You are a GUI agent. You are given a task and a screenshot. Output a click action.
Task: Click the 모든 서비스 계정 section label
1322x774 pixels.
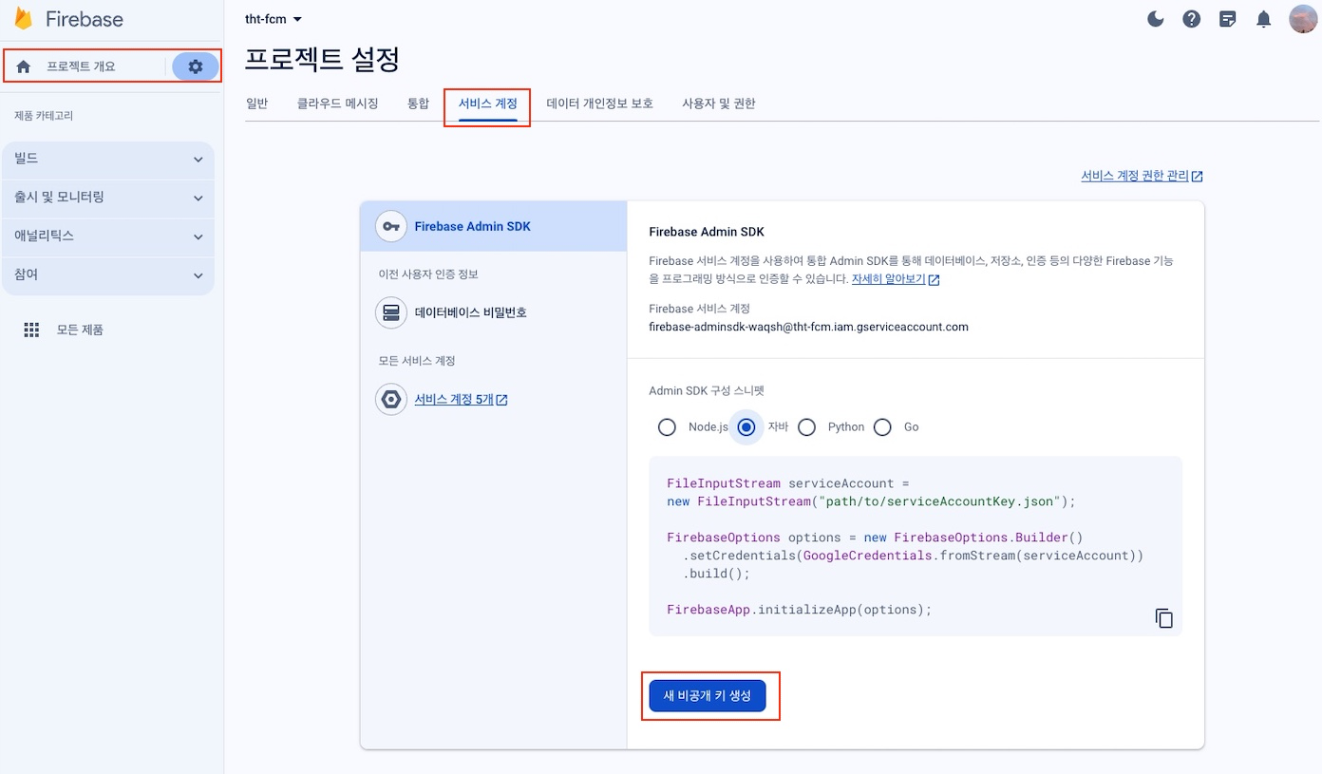[x=417, y=361]
